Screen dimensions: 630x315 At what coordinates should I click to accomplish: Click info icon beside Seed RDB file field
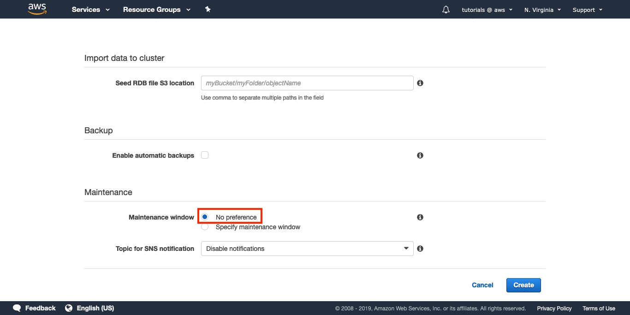tap(420, 83)
